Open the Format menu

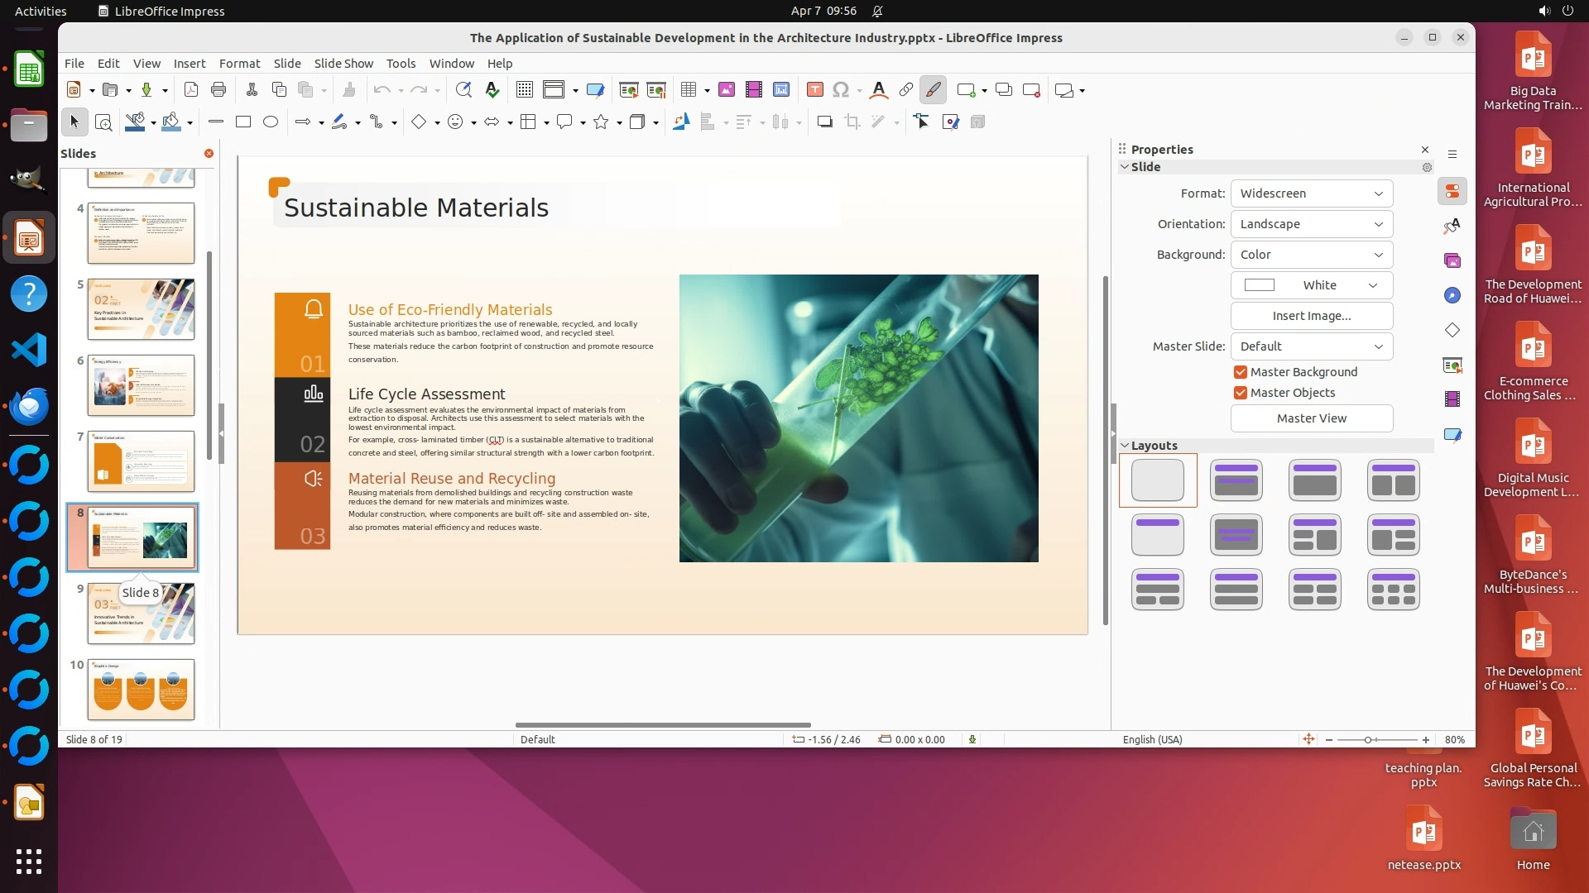239,64
